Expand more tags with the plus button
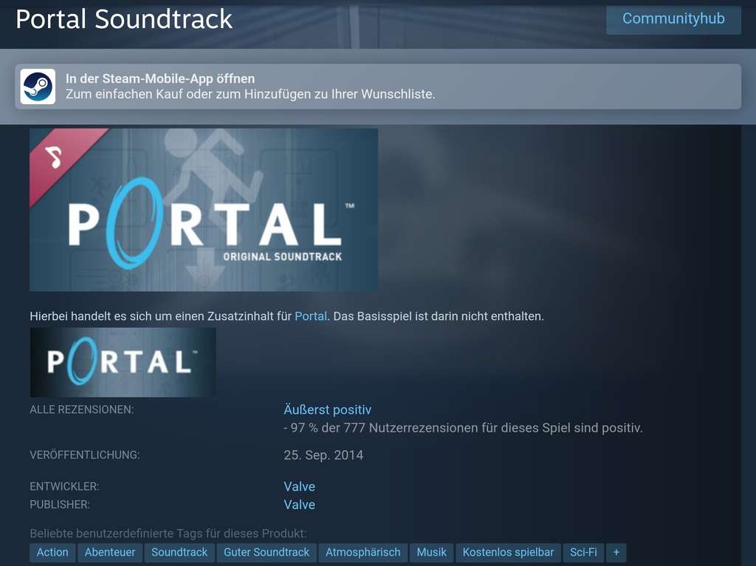The image size is (756, 566). coord(616,552)
